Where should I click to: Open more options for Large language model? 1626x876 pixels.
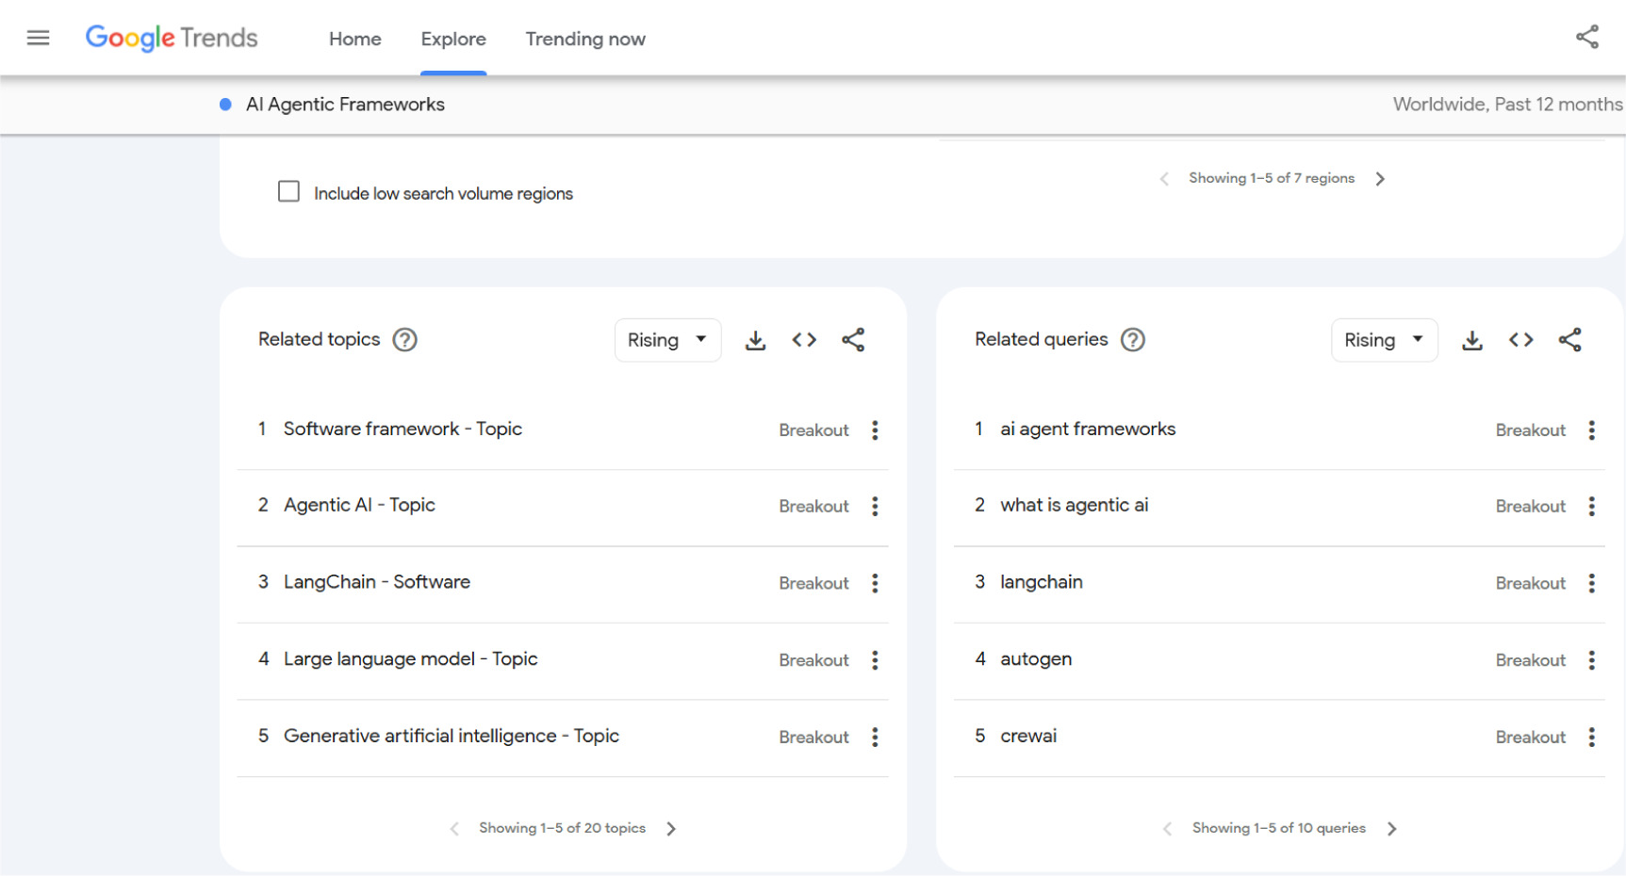pos(876,660)
